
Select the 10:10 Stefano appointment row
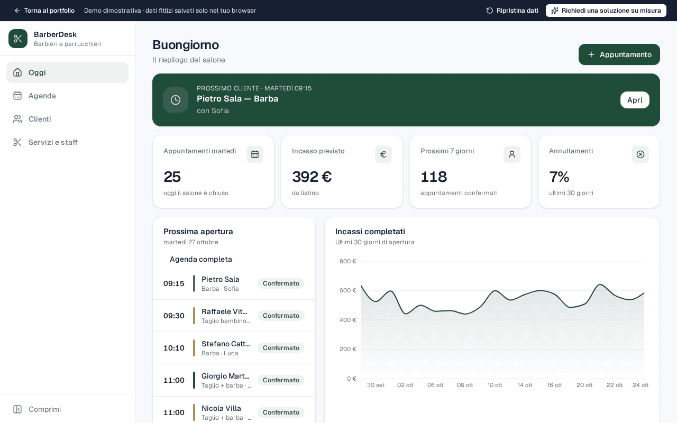(234, 348)
